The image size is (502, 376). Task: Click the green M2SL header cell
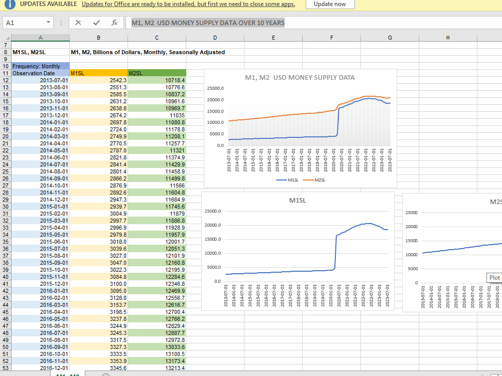pyautogui.click(x=157, y=73)
